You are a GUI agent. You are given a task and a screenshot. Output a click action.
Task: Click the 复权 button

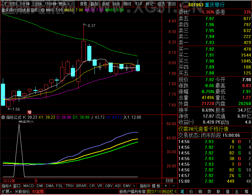point(83,4)
